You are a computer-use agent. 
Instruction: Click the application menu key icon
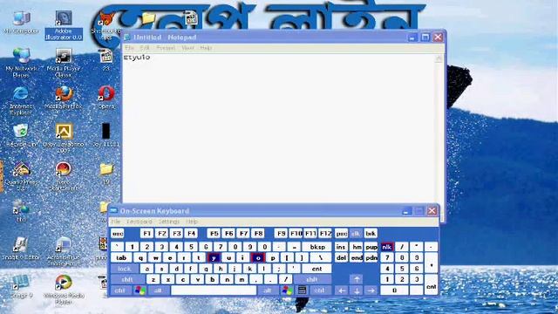[x=302, y=290]
